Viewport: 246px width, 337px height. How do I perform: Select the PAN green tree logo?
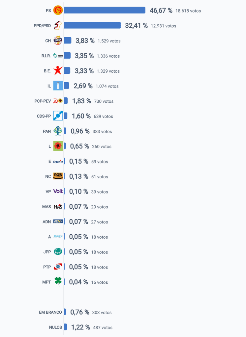click(58, 131)
